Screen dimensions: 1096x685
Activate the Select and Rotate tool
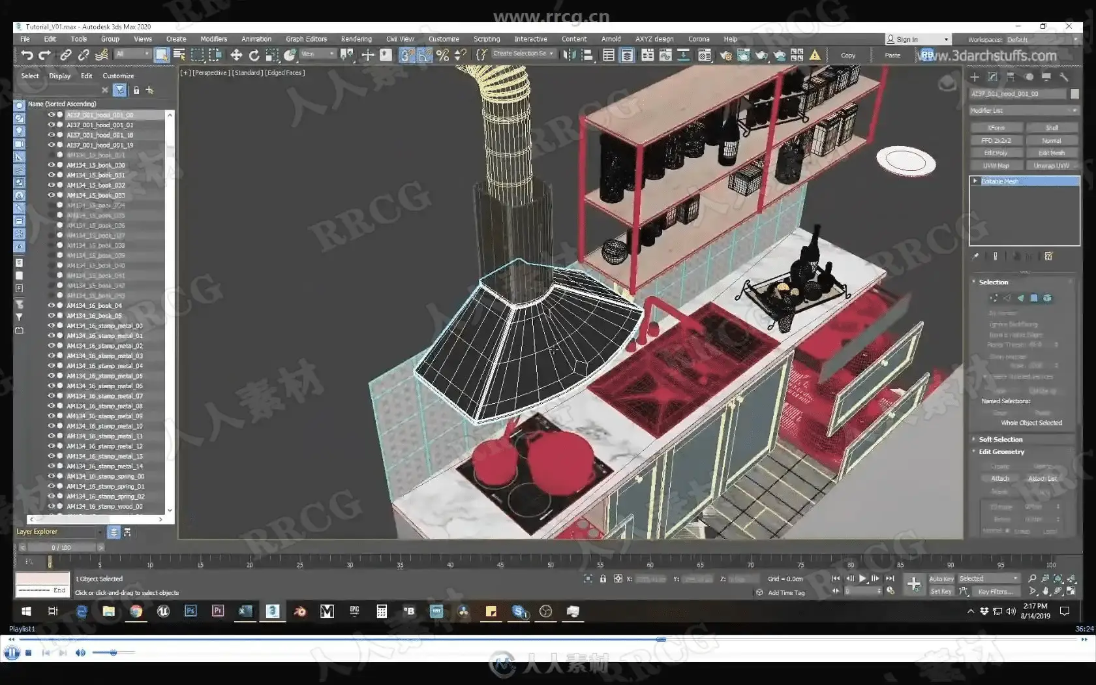coord(254,55)
